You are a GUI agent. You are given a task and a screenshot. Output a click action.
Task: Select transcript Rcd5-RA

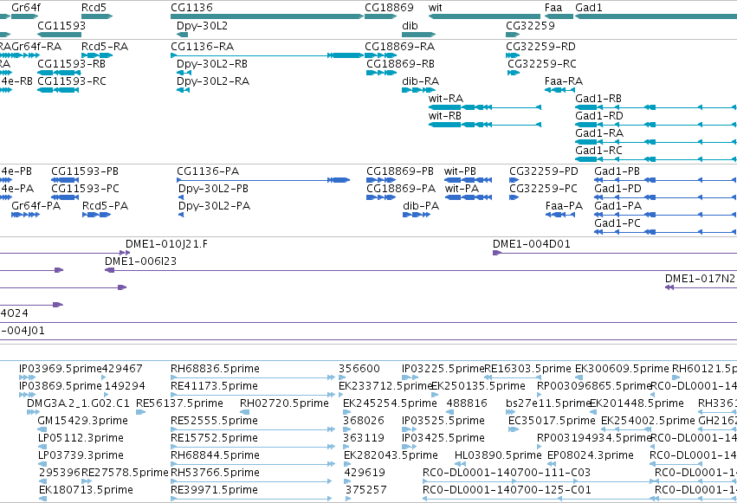105,47
